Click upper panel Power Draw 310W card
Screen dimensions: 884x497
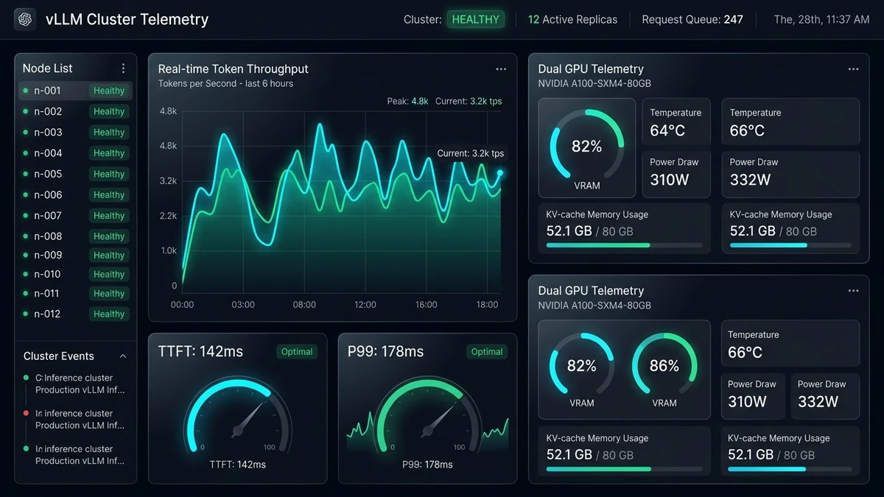click(x=676, y=174)
